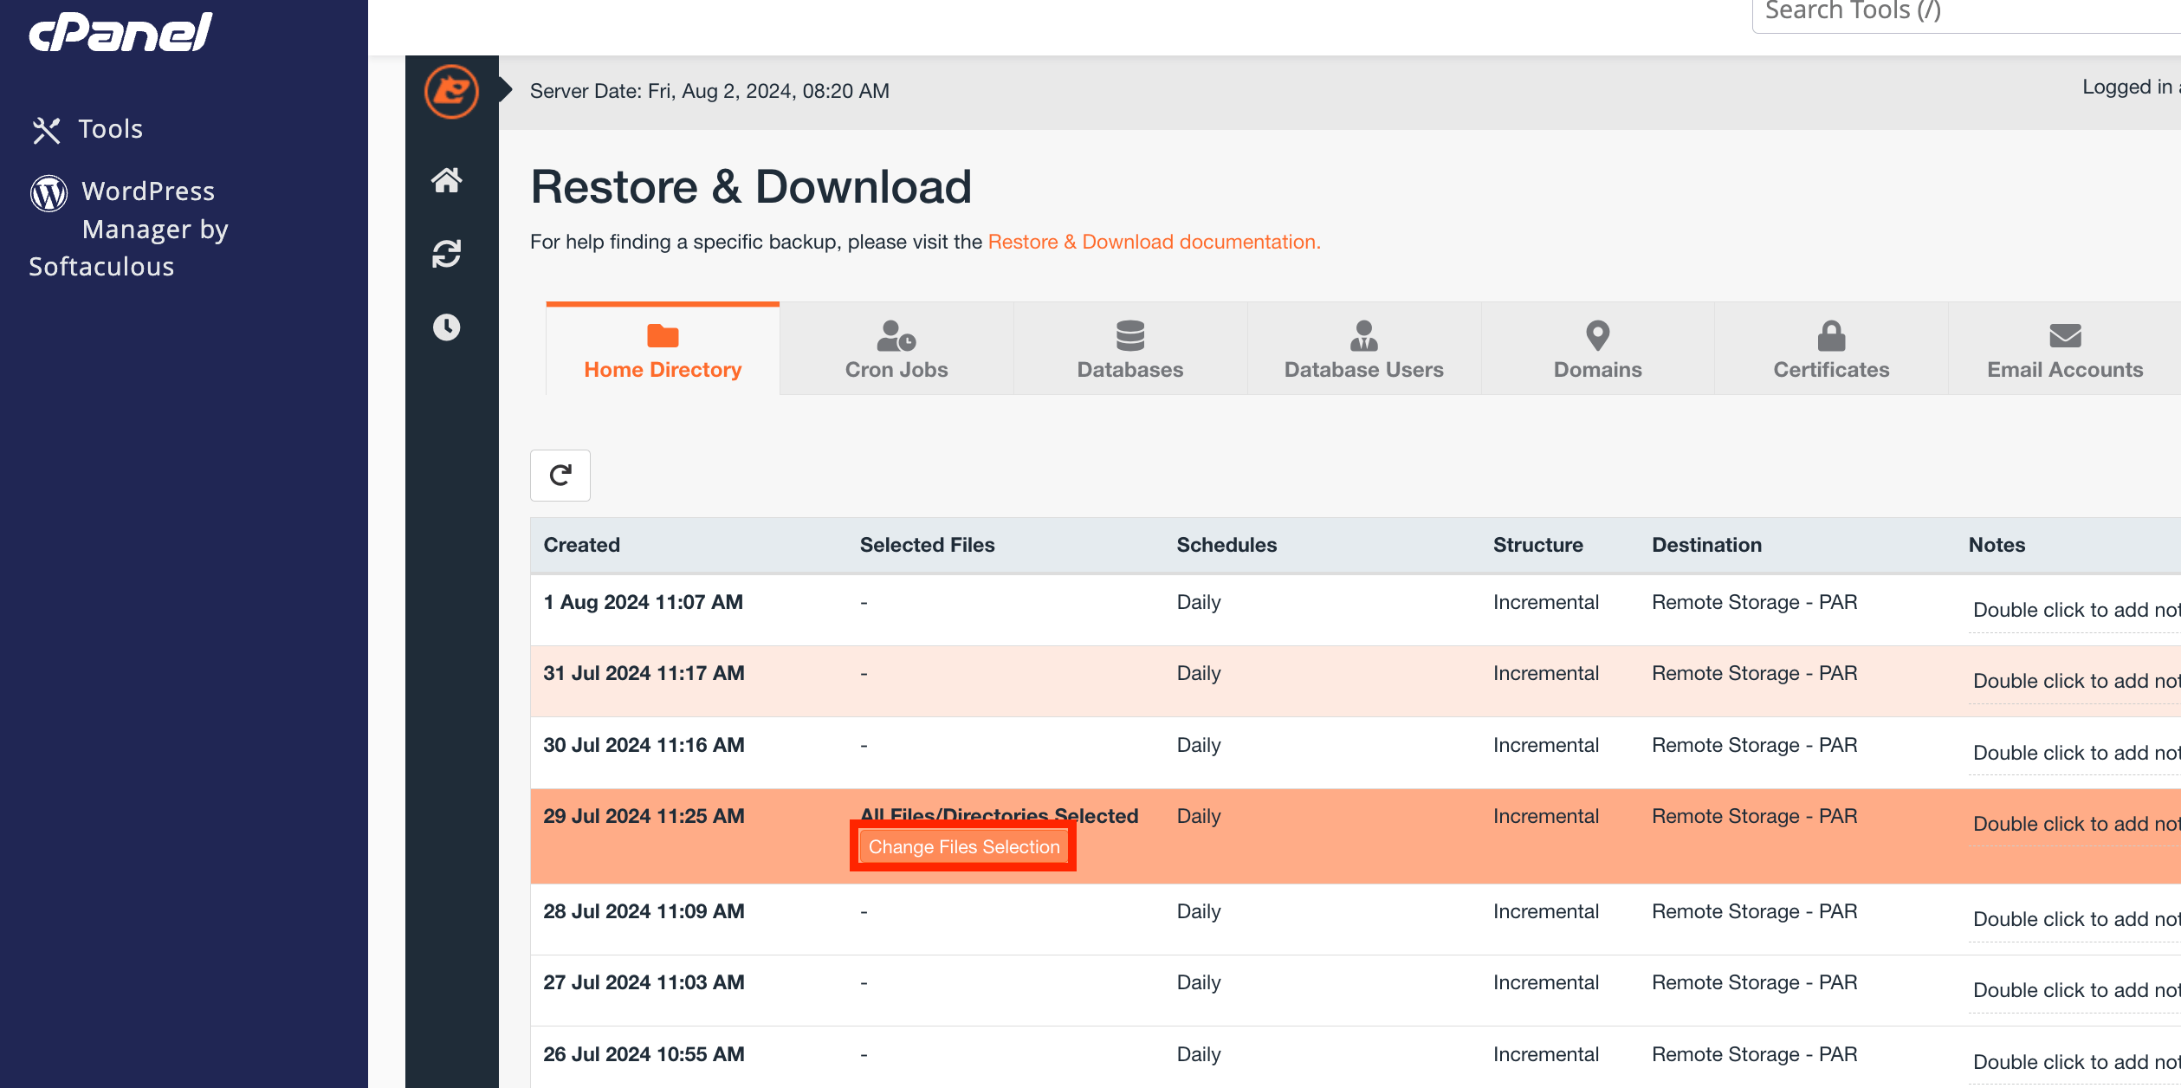Click notes field for 1 Aug backup
The width and height of the screenshot is (2181, 1088).
click(x=2074, y=610)
